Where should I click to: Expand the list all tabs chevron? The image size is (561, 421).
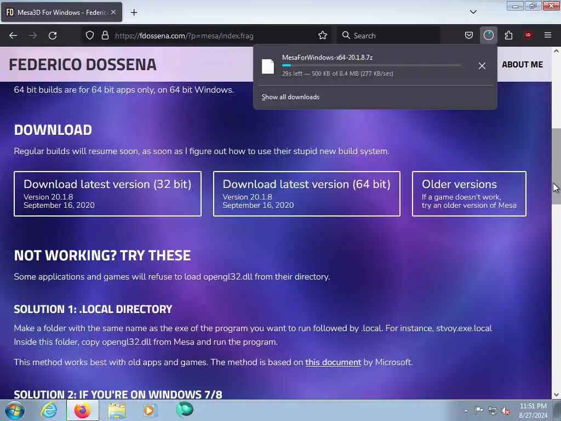point(473,12)
